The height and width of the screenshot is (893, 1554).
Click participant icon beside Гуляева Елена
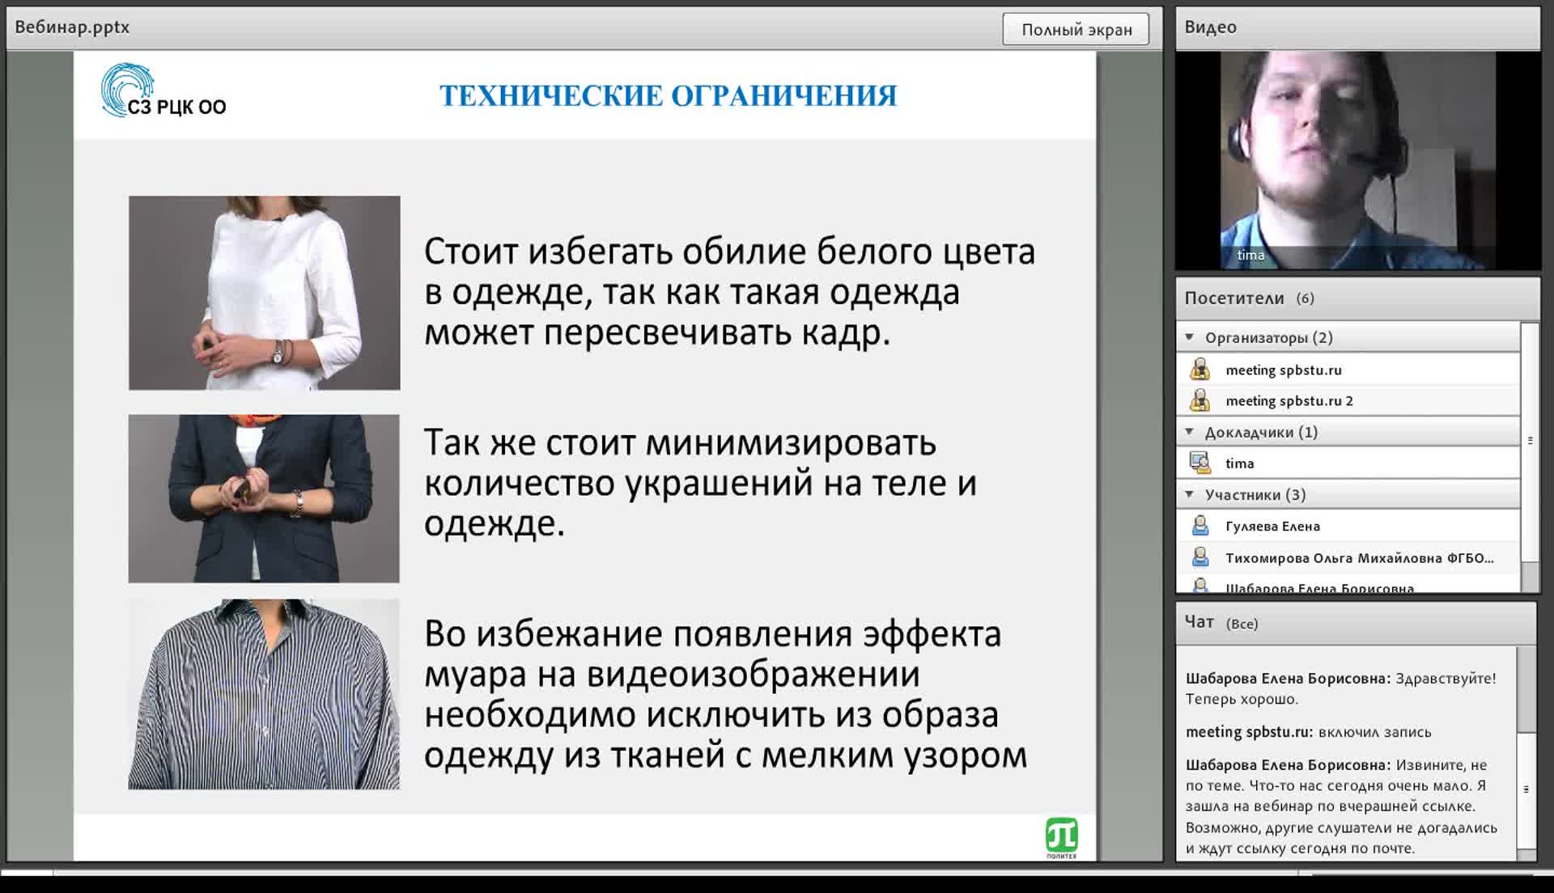tap(1200, 526)
